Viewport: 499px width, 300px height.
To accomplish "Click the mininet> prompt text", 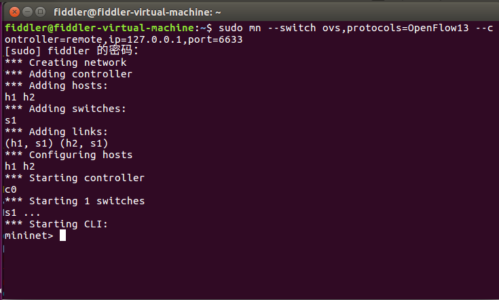I will (29, 236).
